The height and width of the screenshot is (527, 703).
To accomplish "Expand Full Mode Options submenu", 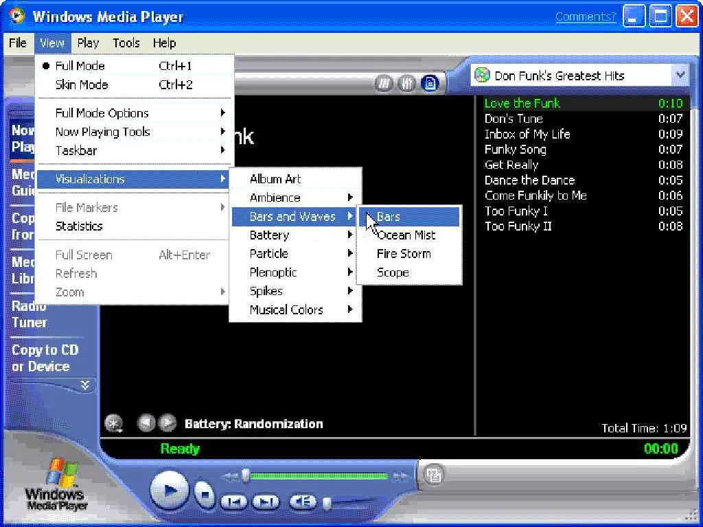I will tap(135, 113).
